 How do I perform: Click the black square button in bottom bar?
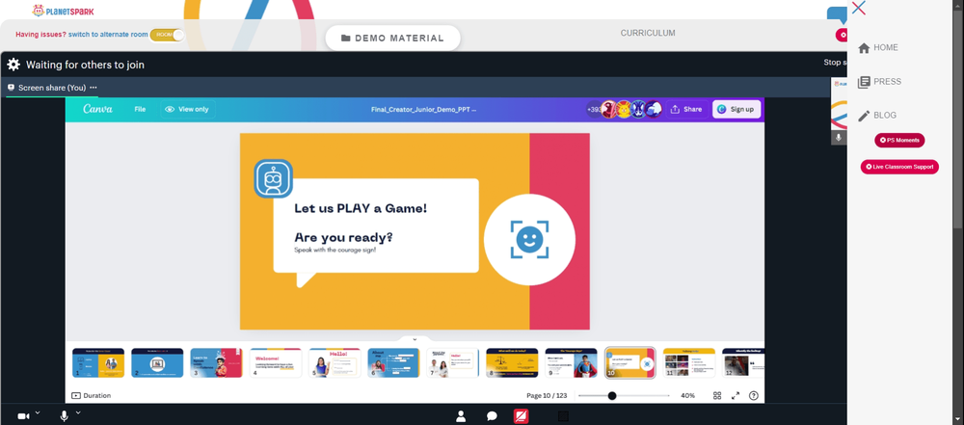[x=563, y=416]
